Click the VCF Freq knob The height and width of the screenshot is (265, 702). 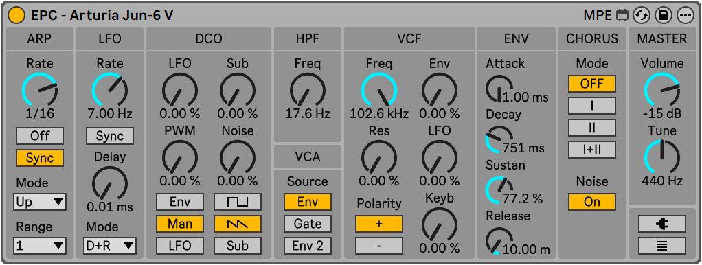[378, 89]
